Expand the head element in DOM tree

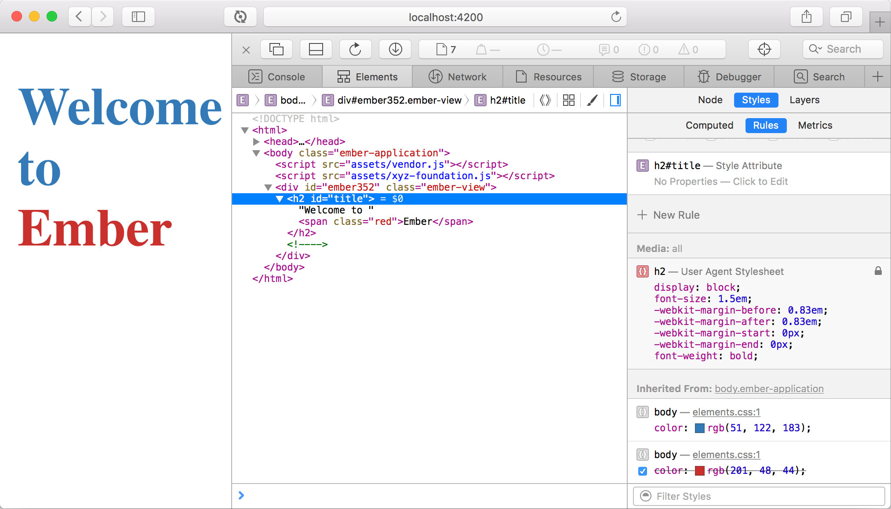[x=256, y=141]
